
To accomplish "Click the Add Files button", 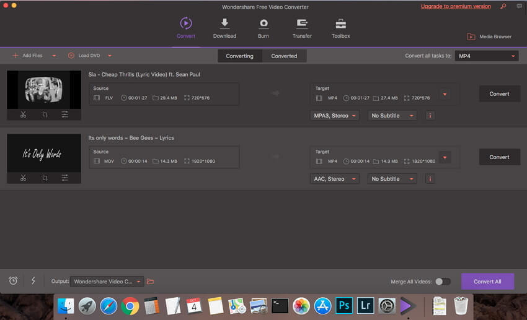I will 27,56.
